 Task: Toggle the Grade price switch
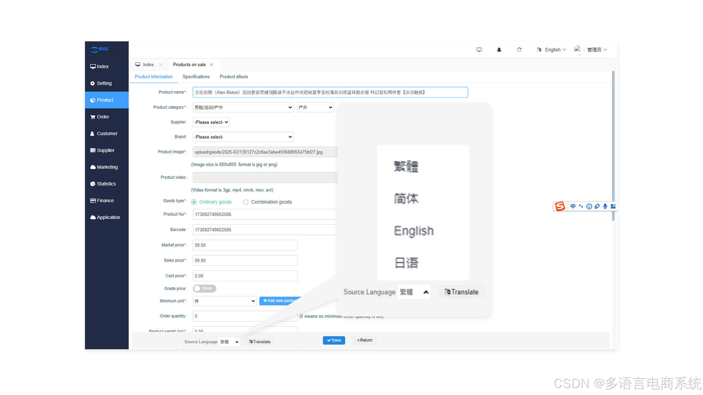pyautogui.click(x=205, y=289)
